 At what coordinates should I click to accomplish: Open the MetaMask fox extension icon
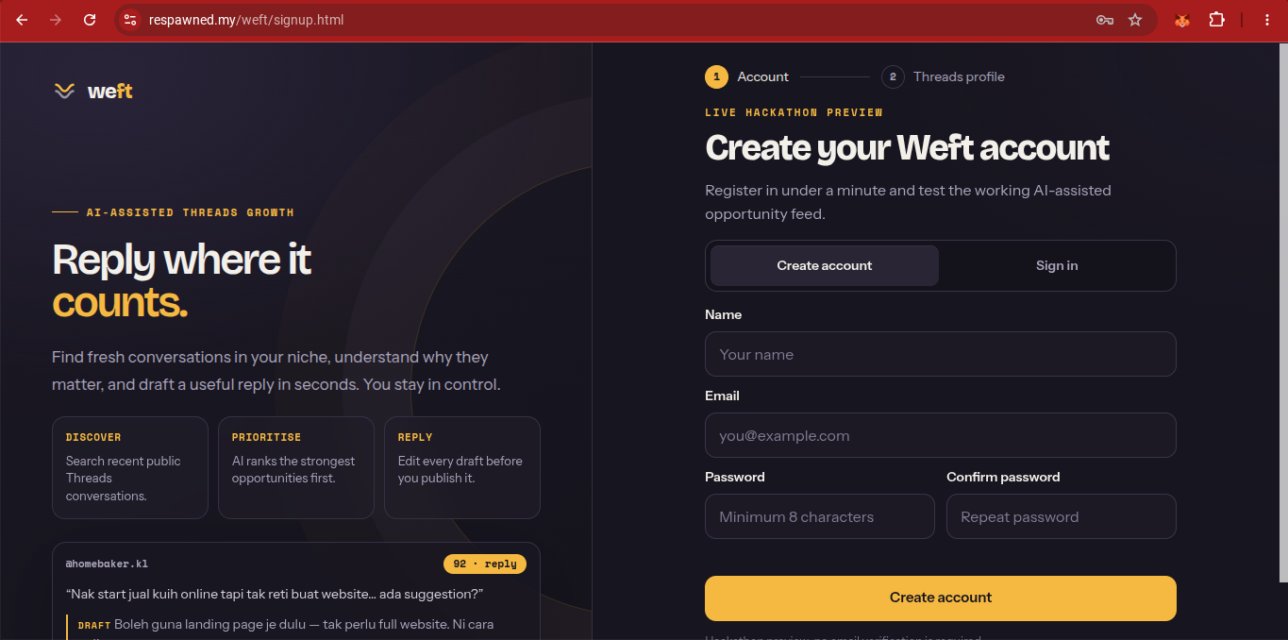(1181, 20)
